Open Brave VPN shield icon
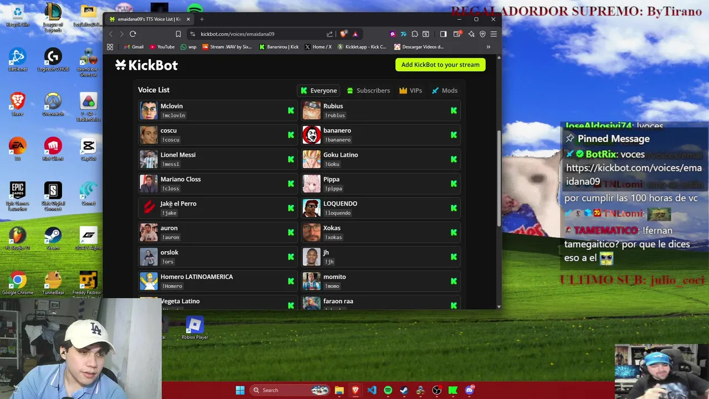The width and height of the screenshot is (709, 399). tap(482, 34)
